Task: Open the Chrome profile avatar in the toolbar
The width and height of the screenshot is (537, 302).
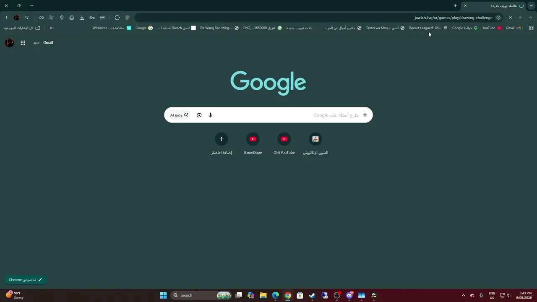Action: (16, 18)
